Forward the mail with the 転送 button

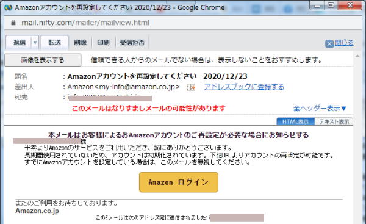[x=55, y=43]
